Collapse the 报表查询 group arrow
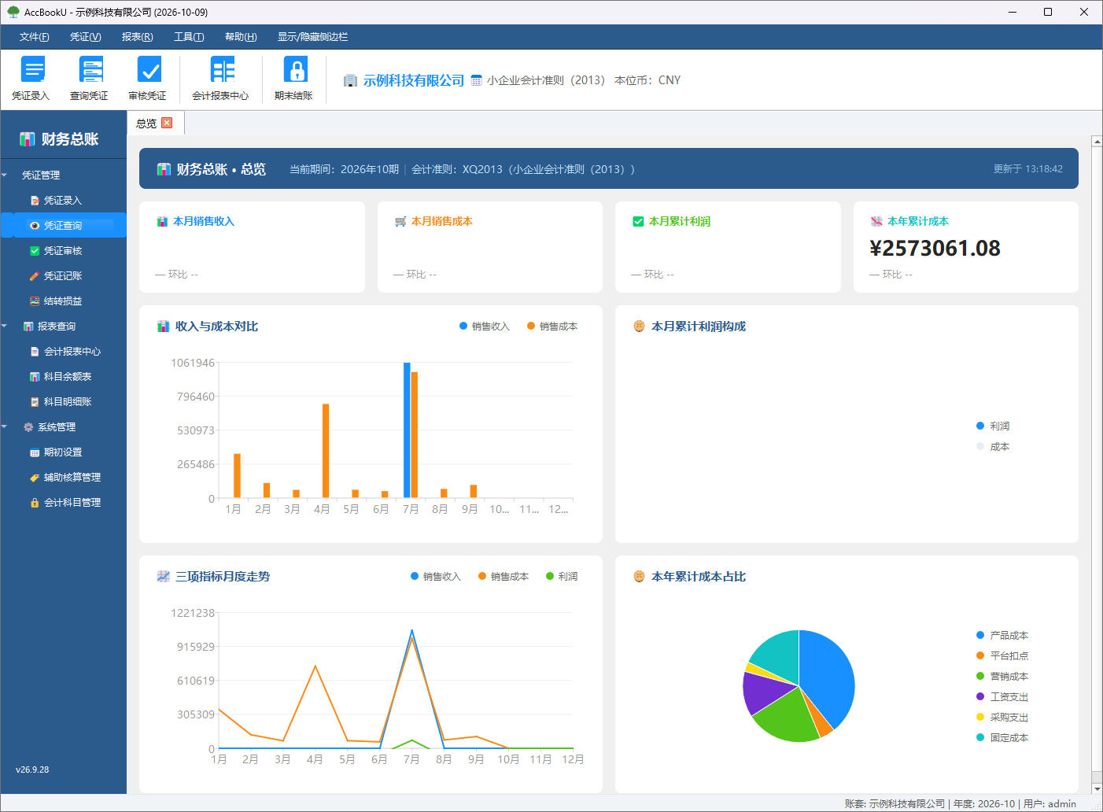Screen dimensions: 1103x812 click(x=5, y=327)
